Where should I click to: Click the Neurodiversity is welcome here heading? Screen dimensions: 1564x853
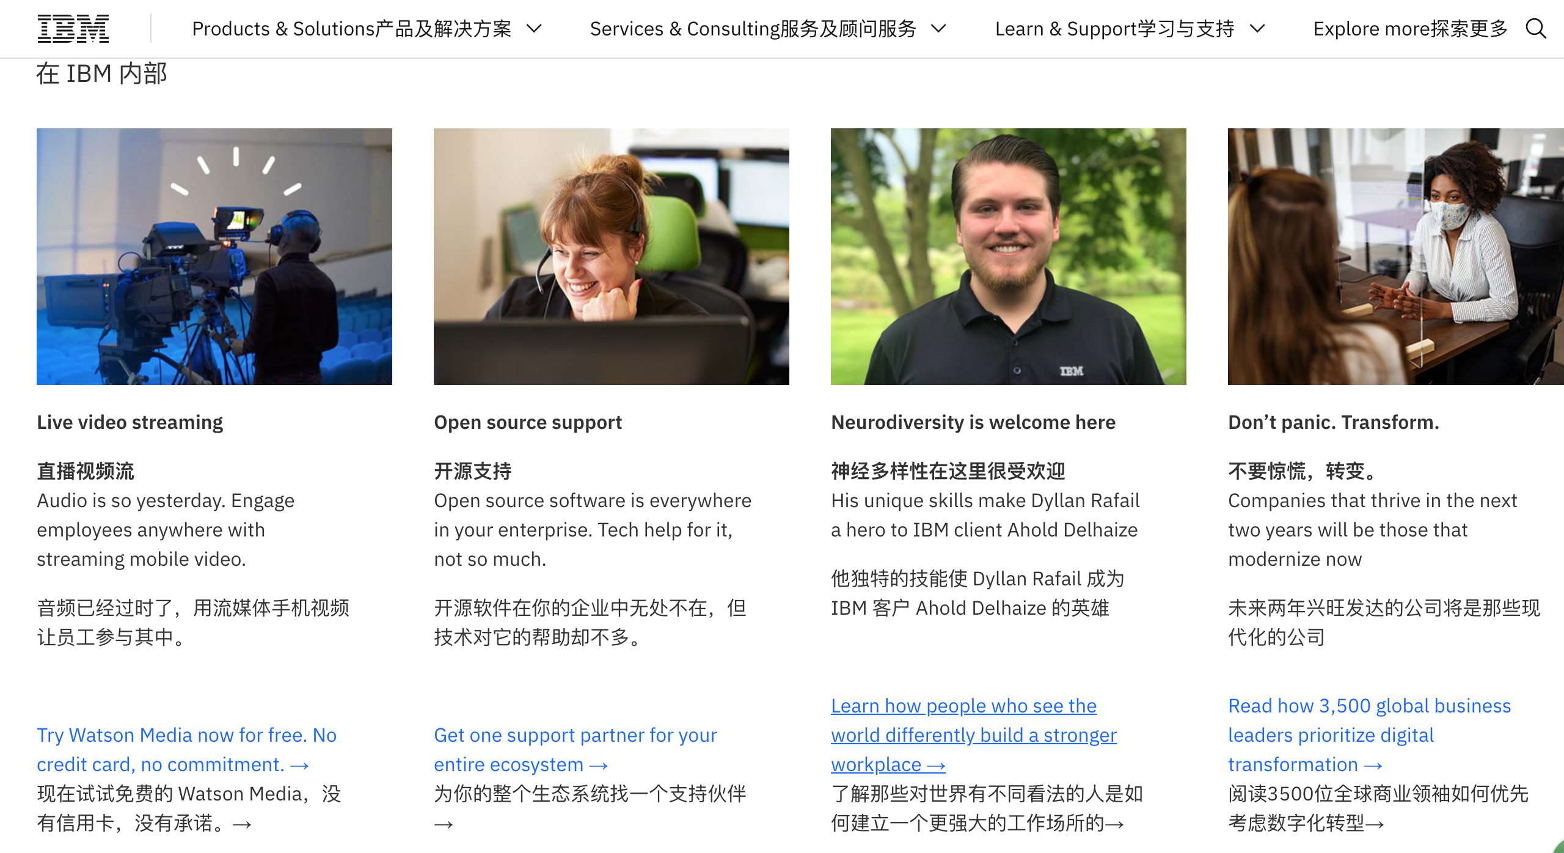pyautogui.click(x=973, y=422)
